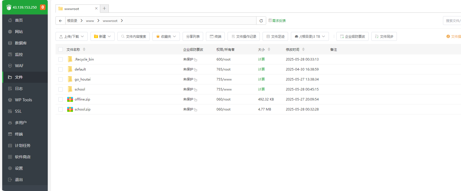
Task: Open 文件内容搜索 content search
Action: pyautogui.click(x=133, y=36)
